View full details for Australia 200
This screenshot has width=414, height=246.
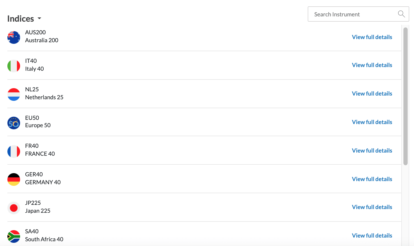click(372, 37)
